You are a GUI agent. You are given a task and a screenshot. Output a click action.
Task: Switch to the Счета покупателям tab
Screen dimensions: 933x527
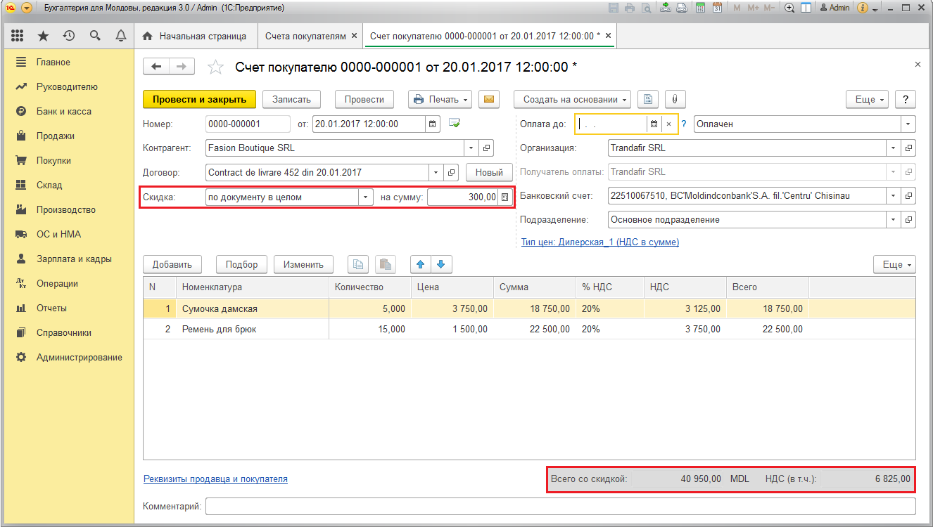click(305, 36)
